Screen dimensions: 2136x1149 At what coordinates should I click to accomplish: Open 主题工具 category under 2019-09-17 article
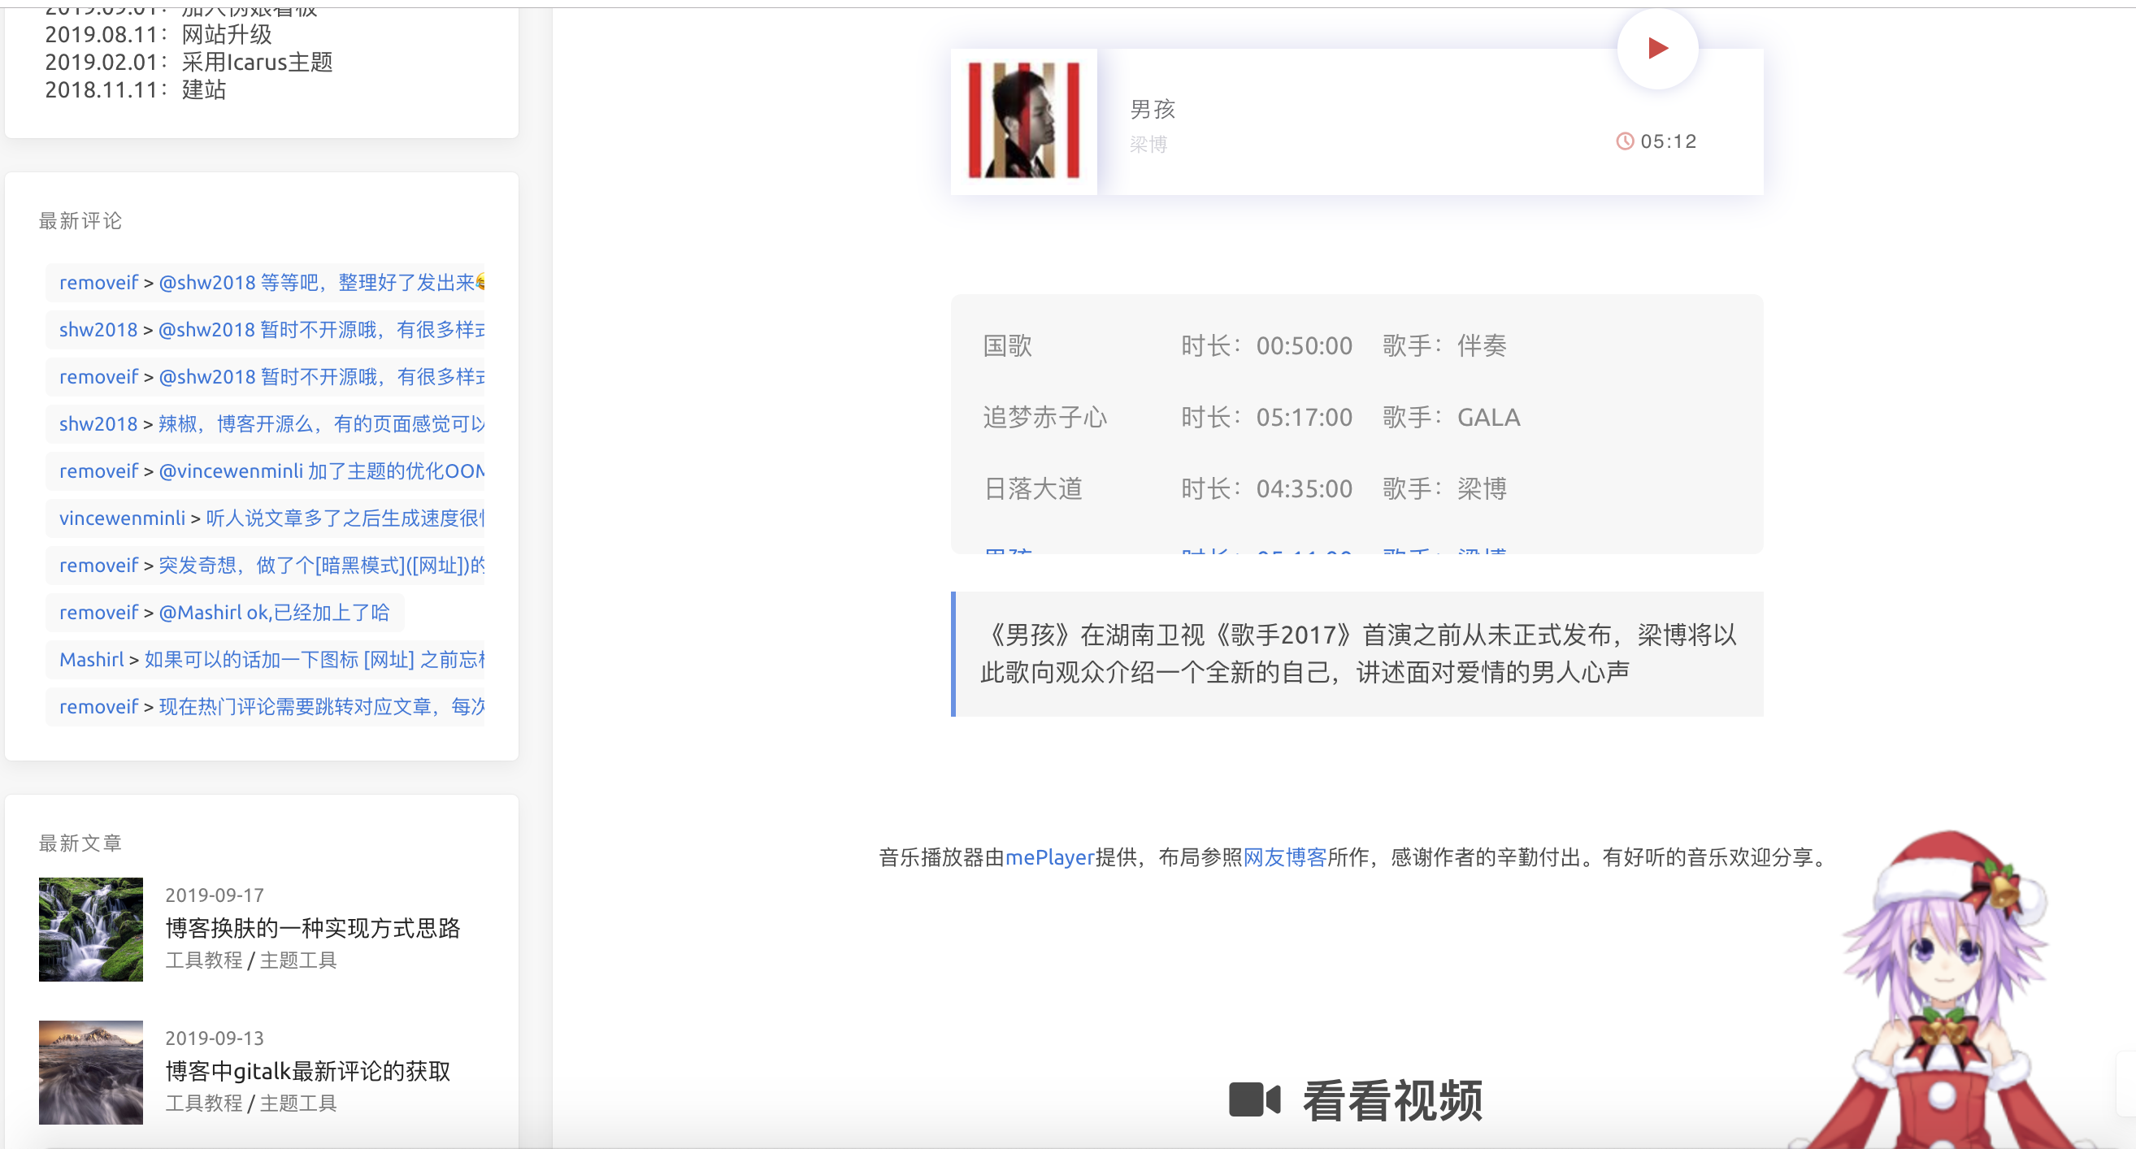[x=297, y=960]
